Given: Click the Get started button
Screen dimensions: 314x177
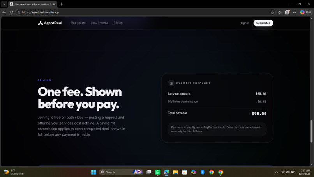Looking at the screenshot, I should 263,23.
